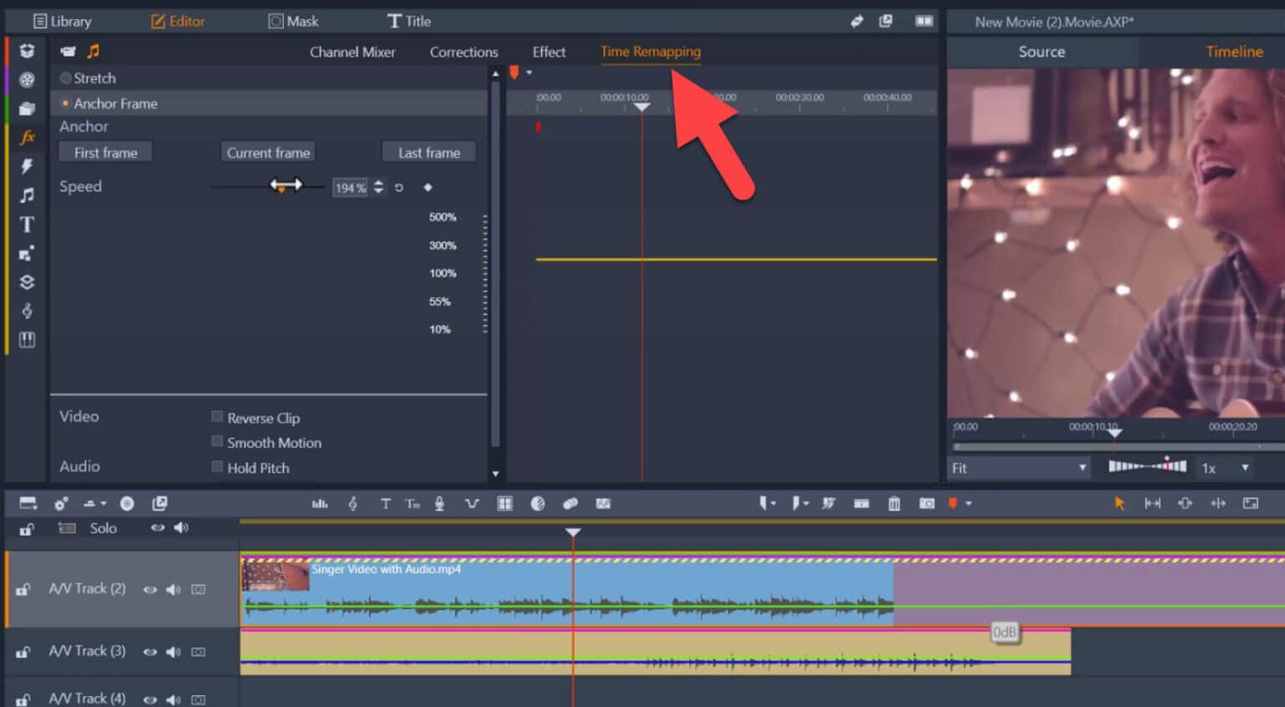
Task: Open the Titles category in the left sidebar
Action: pos(26,223)
